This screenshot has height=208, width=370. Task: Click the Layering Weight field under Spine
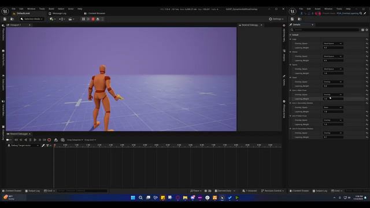(333, 73)
